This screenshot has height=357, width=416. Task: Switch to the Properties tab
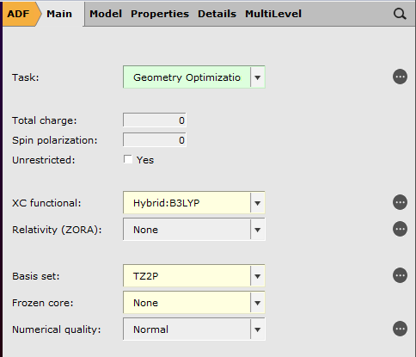[160, 14]
